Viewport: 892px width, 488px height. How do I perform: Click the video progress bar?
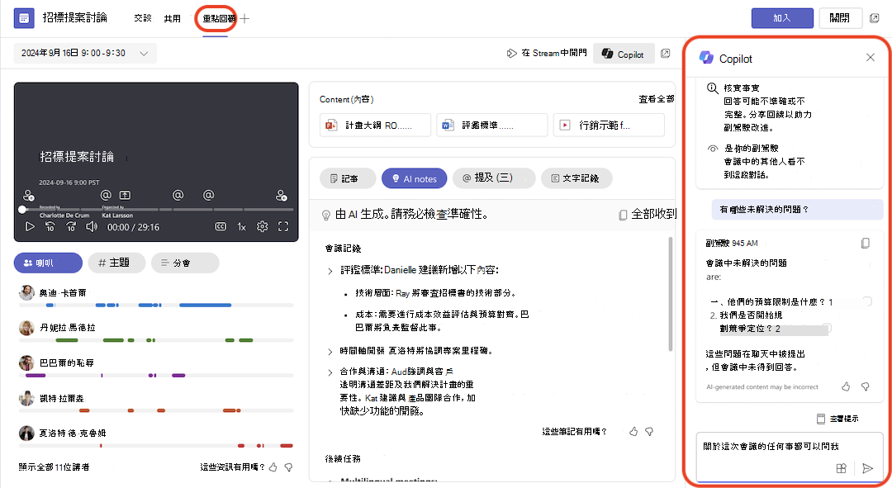point(158,209)
